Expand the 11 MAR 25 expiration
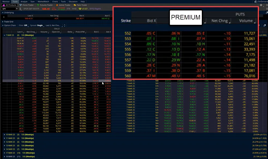268x159 pixels. 4,138
